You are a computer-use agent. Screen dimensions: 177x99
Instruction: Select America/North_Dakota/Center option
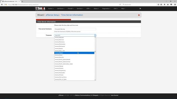coord(74,62)
